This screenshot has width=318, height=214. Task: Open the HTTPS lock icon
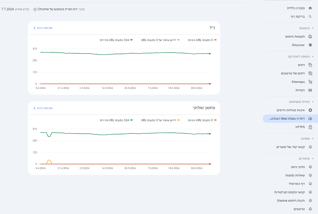click(310, 127)
